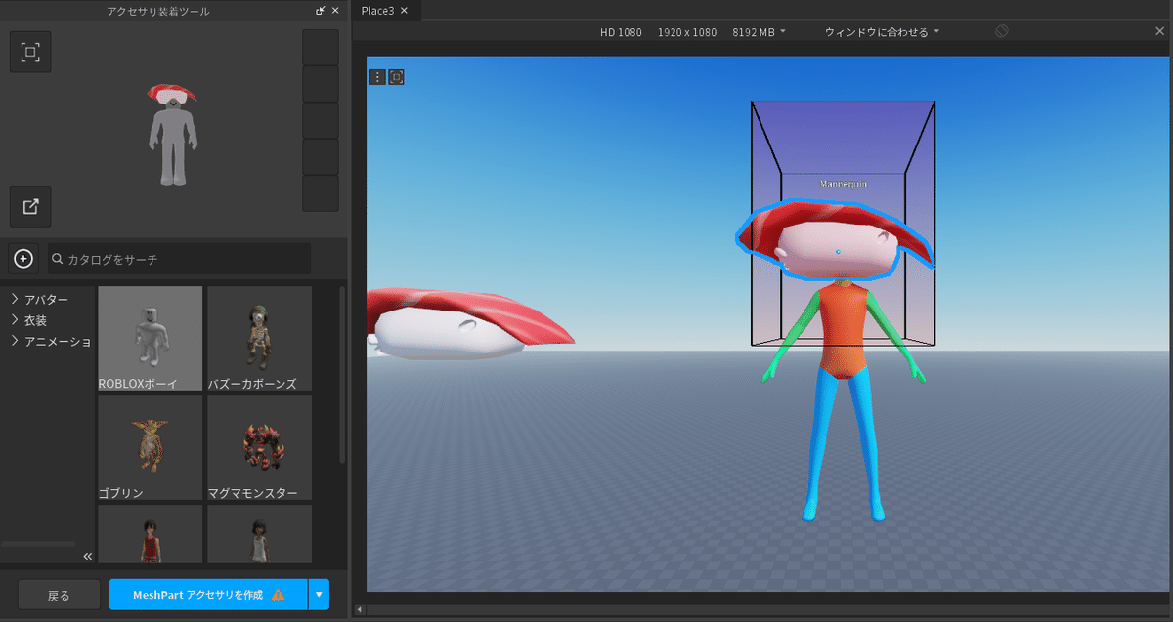This screenshot has height=622, width=1173.
Task: Collapse the category sidebar with double chevron
Action: click(x=87, y=556)
